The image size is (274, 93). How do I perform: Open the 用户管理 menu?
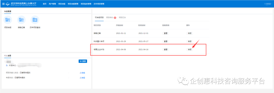click(53, 4)
